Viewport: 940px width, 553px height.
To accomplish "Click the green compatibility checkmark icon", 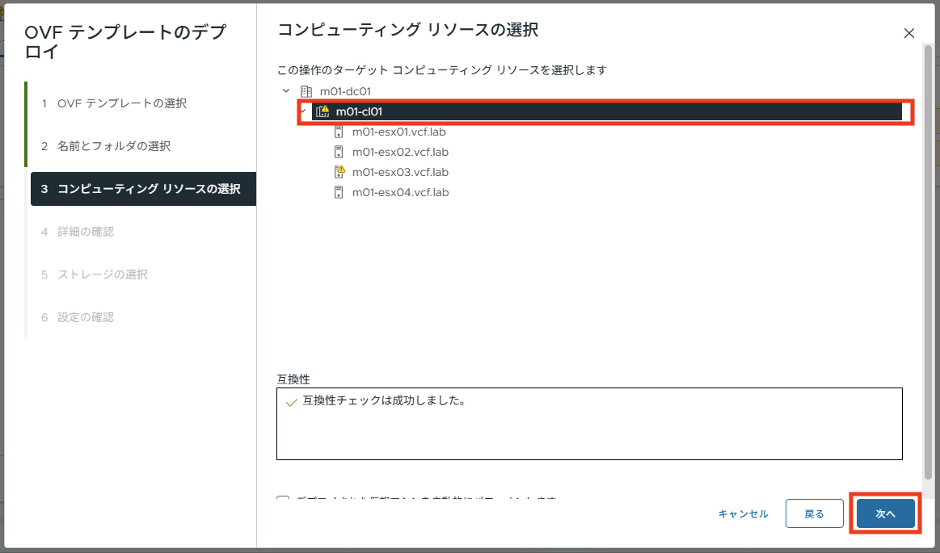I will point(291,403).
